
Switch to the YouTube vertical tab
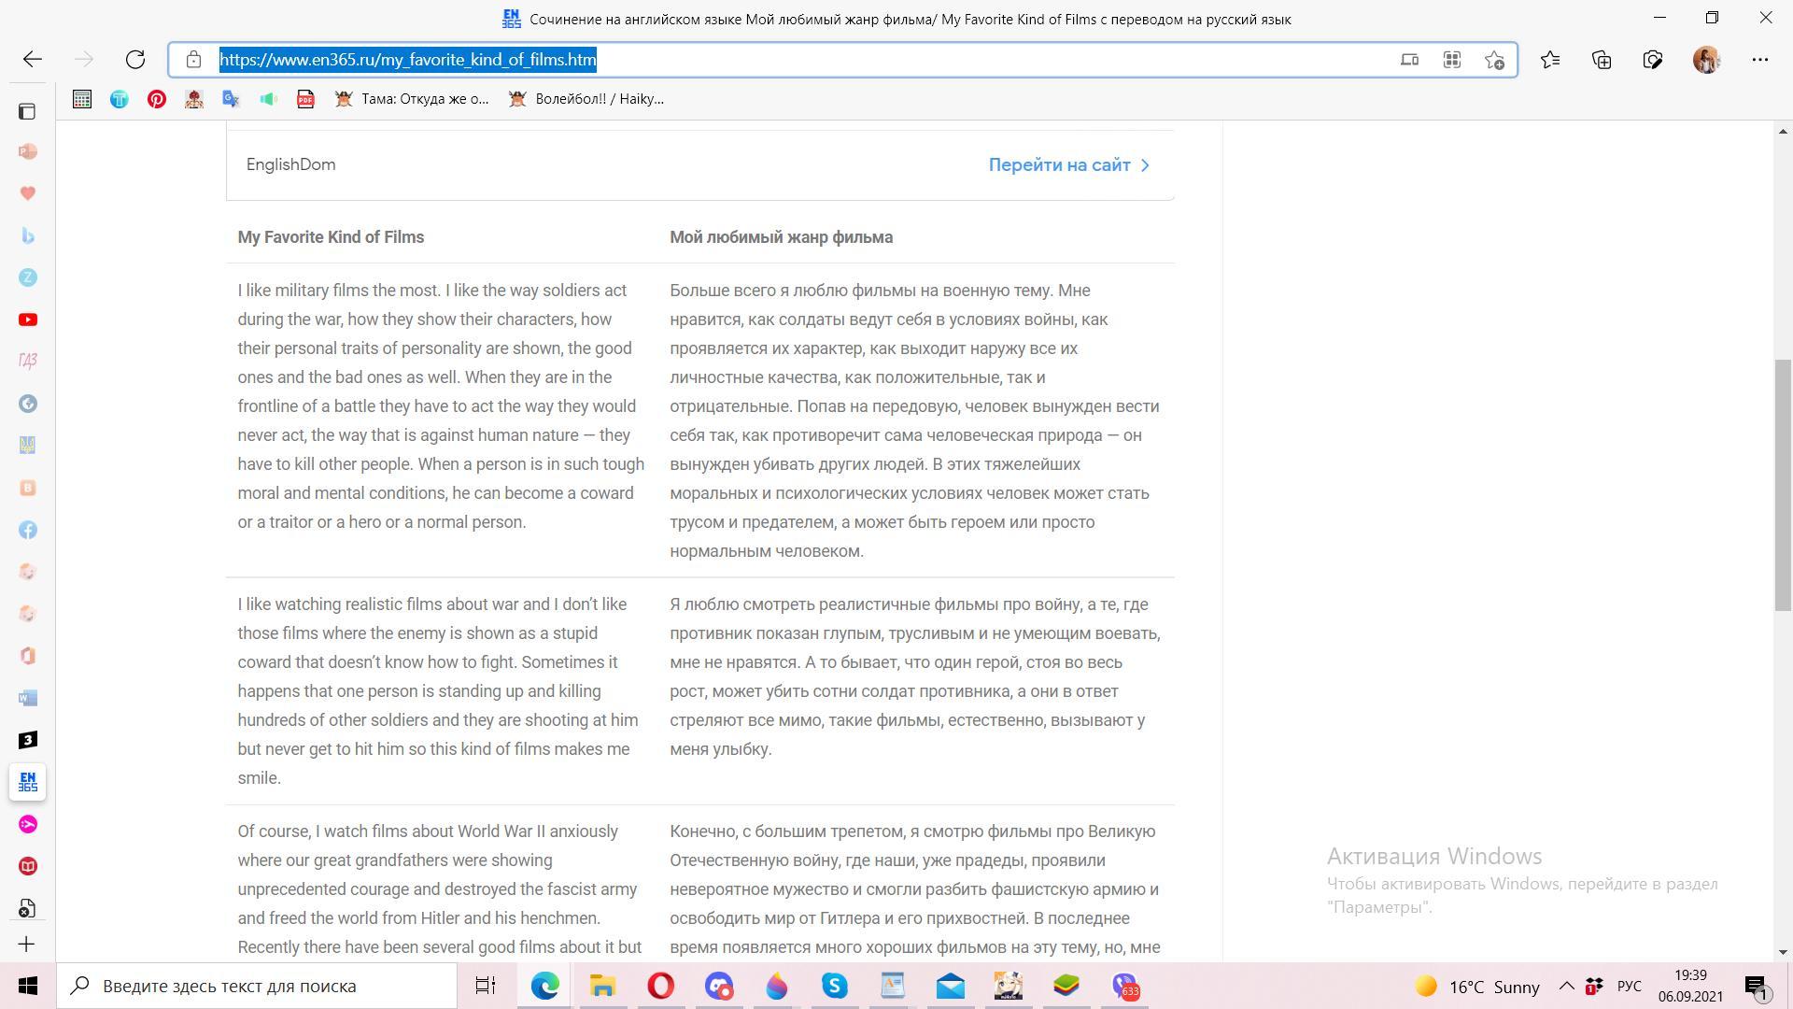(x=27, y=320)
